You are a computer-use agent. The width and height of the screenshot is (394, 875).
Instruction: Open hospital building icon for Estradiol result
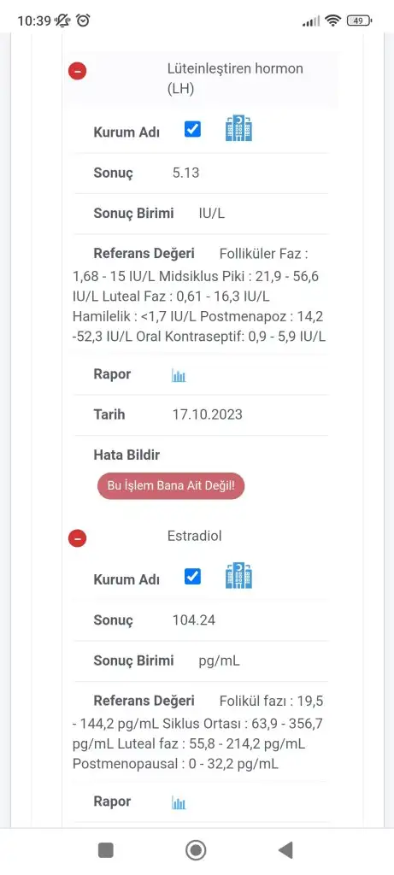pos(238,576)
